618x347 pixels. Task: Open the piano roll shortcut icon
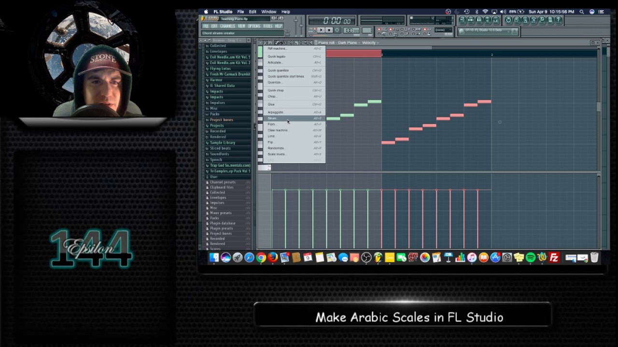point(479,20)
